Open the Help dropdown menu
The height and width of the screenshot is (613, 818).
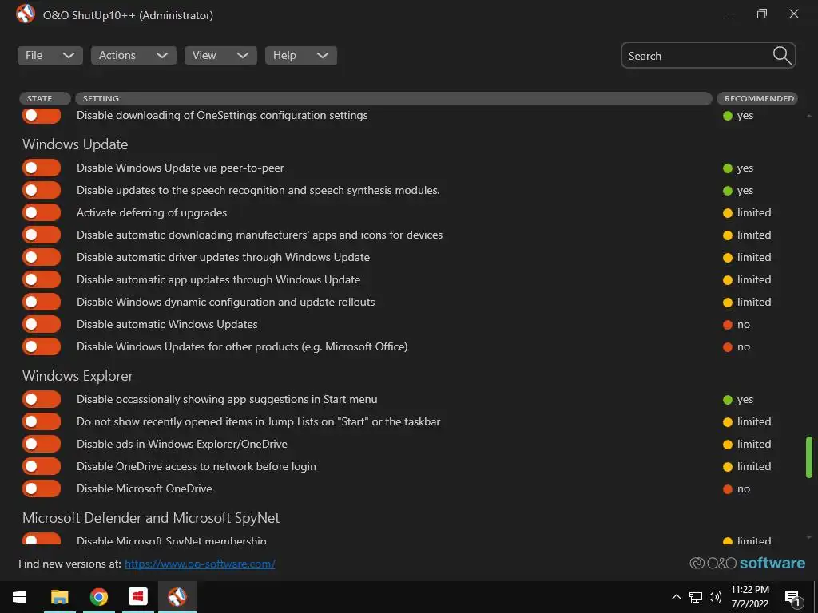[301, 55]
